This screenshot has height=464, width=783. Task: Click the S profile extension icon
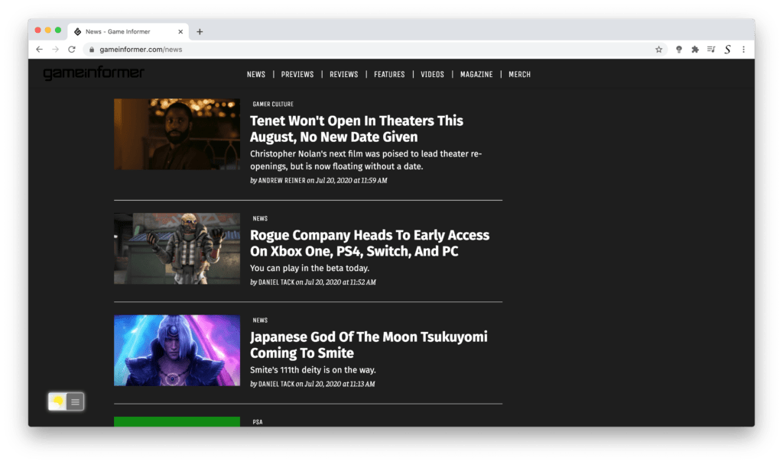pos(728,50)
